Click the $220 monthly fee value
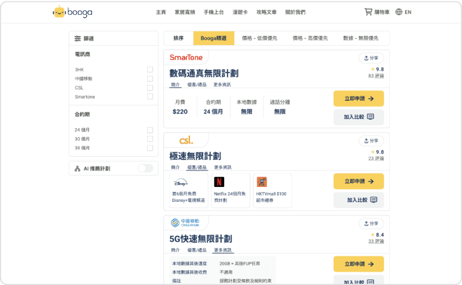462x285 pixels. point(180,112)
